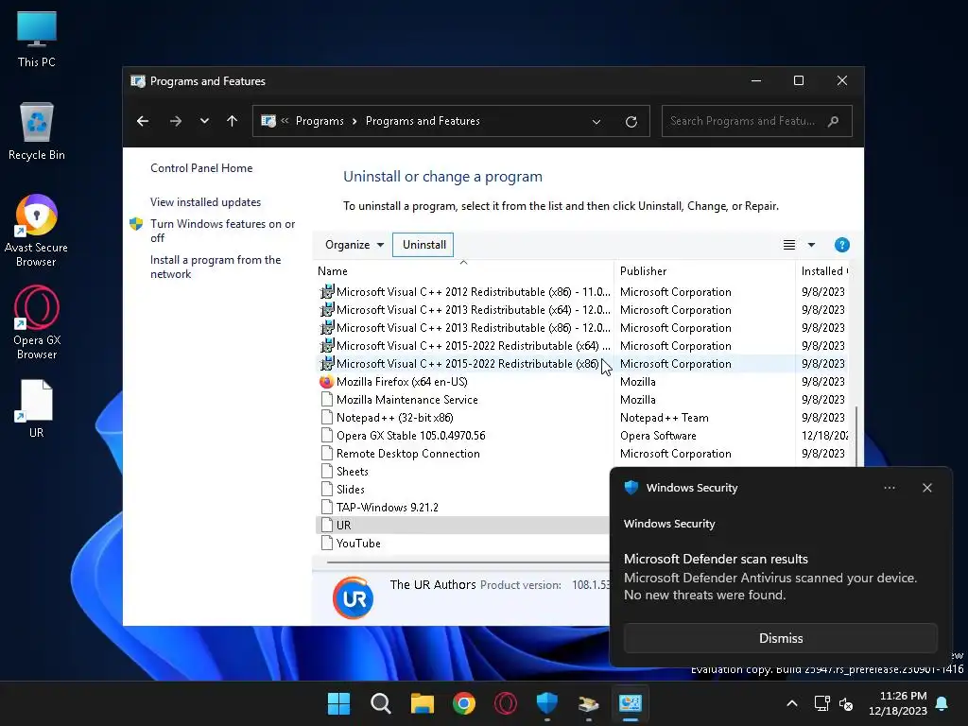Launch Avast Secure Browser desktop shortcut

[37, 231]
